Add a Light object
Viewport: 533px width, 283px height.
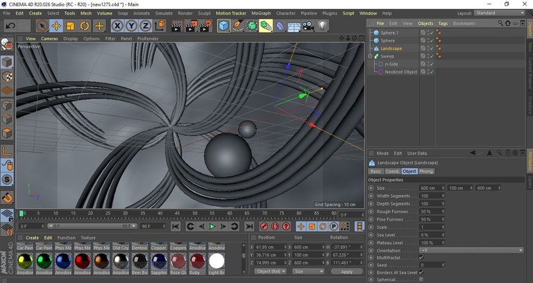(322, 26)
